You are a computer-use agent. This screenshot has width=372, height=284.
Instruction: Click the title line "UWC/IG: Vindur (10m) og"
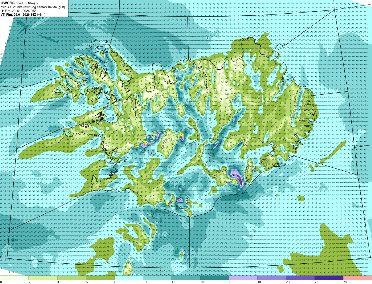pyautogui.click(x=20, y=3)
